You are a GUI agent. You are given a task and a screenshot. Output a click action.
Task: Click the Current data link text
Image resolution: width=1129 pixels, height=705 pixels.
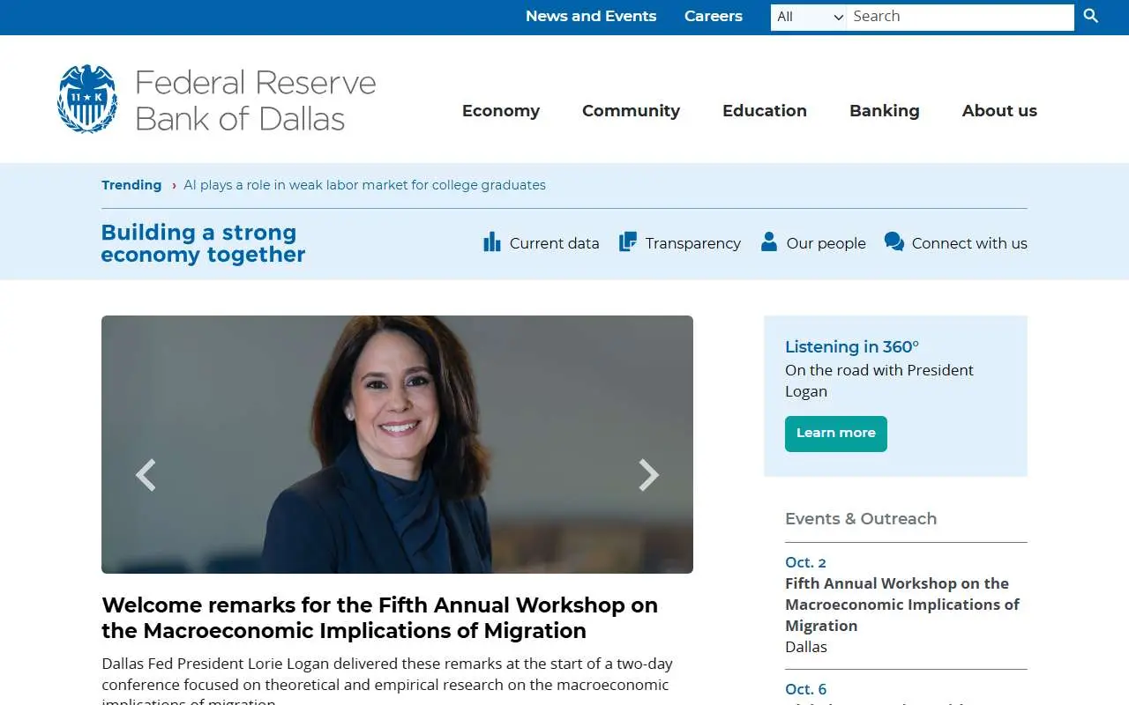tap(554, 243)
